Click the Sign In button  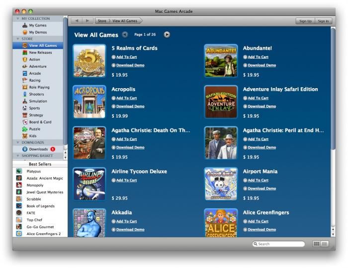[323, 21]
